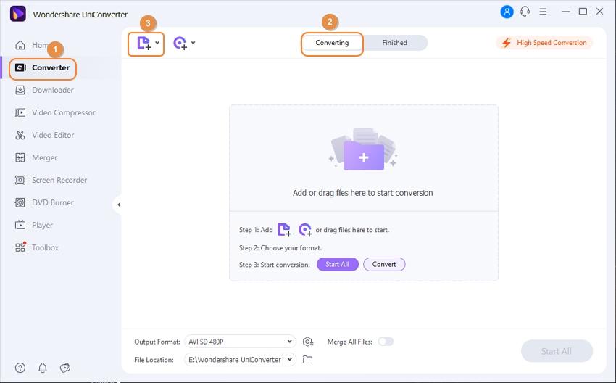Click the Screen Recorder icon
This screenshot has height=383, width=616.
point(20,180)
